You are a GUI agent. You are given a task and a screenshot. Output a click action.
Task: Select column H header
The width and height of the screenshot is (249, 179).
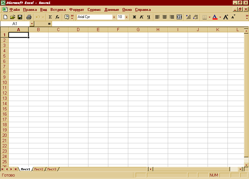tap(158, 30)
